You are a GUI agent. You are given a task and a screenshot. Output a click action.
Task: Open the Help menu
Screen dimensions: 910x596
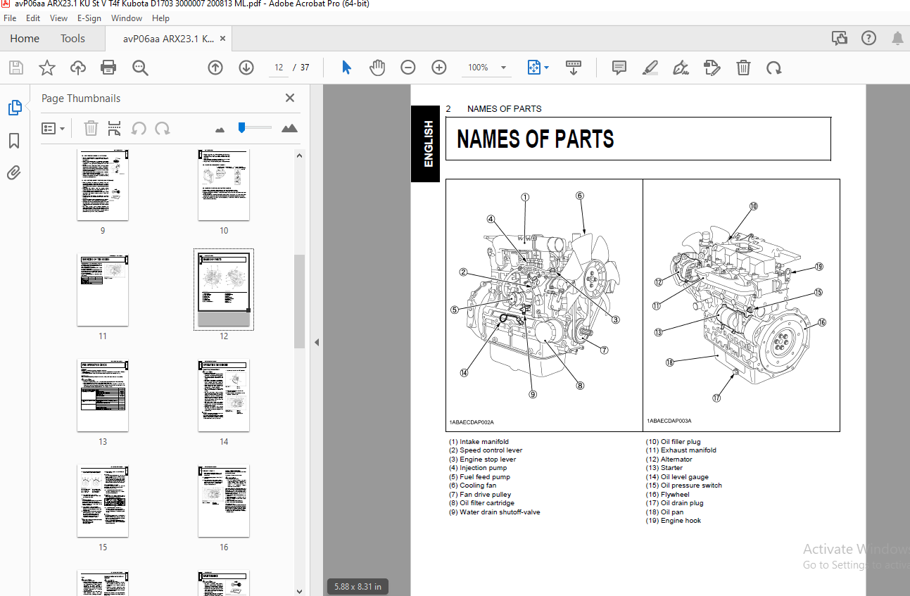point(160,18)
